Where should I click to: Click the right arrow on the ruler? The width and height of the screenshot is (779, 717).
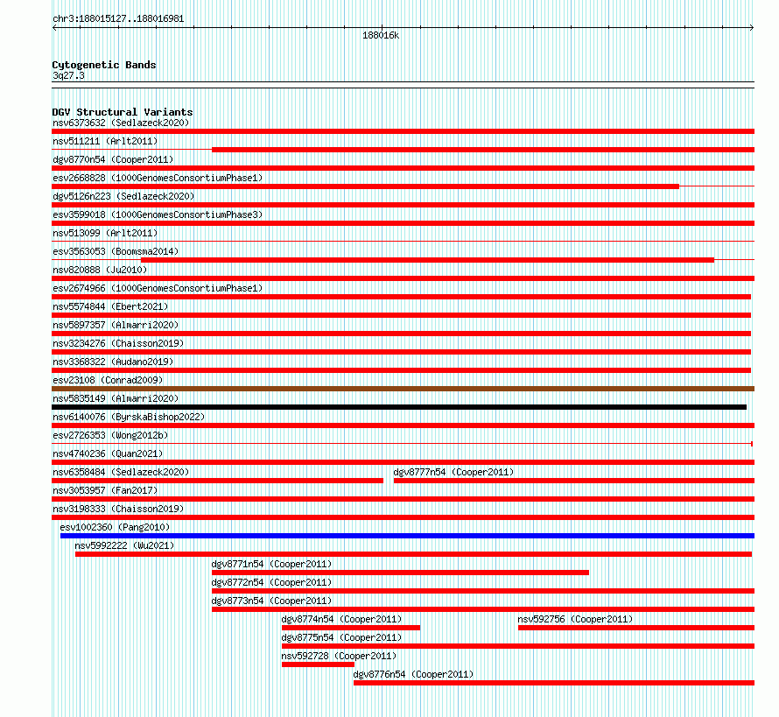(x=752, y=28)
